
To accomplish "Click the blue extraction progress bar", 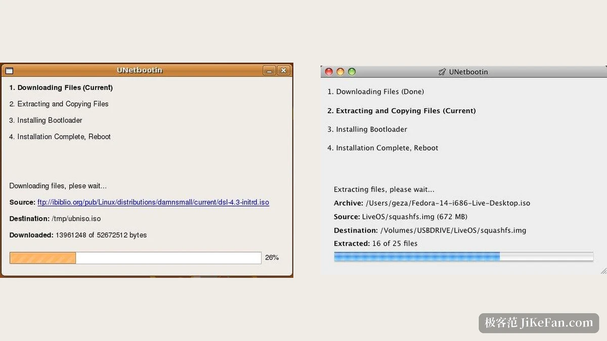I will [x=463, y=257].
